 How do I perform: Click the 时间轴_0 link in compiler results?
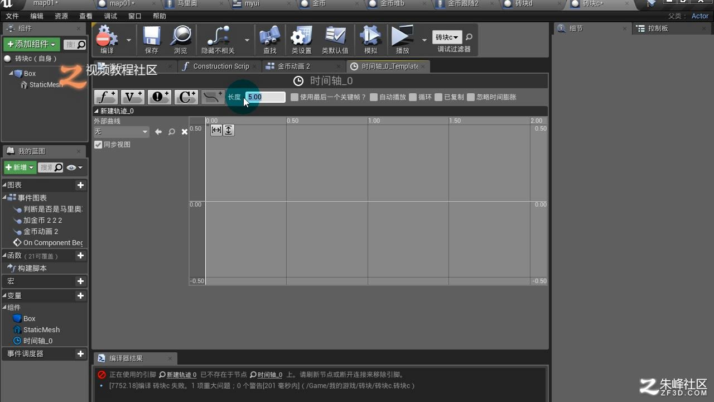coord(270,375)
